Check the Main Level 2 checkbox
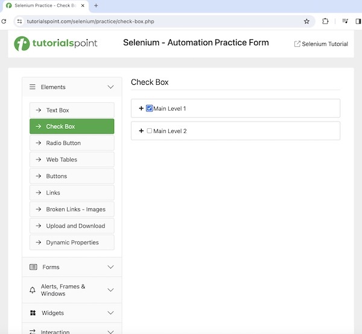Screen dimensions: 362x334 pyautogui.click(x=150, y=131)
